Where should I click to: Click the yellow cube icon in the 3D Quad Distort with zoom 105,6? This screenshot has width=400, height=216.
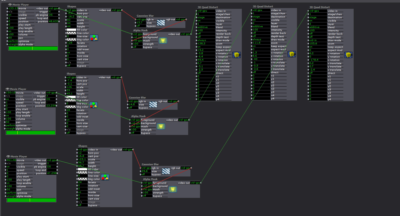click(x=348, y=55)
